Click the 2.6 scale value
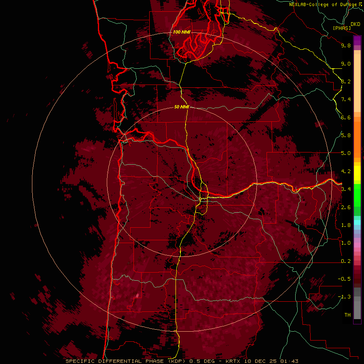 coord(346,207)
